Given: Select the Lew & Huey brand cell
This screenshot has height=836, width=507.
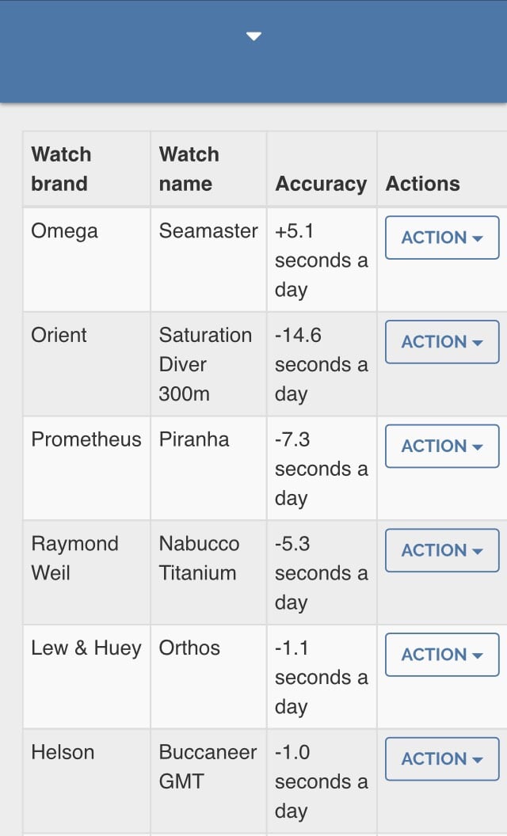Looking at the screenshot, I should (x=86, y=648).
